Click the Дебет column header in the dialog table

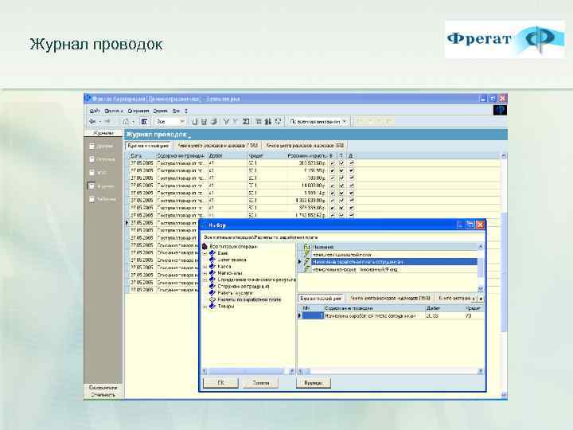[x=444, y=308]
